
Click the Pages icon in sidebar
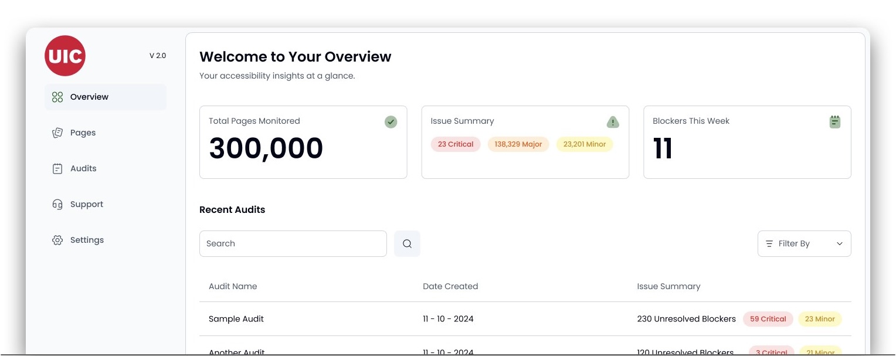point(57,133)
